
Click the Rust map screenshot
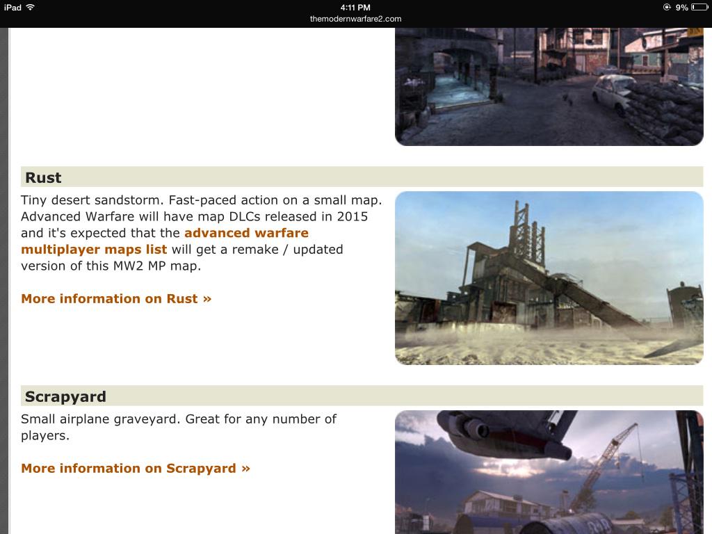549,278
